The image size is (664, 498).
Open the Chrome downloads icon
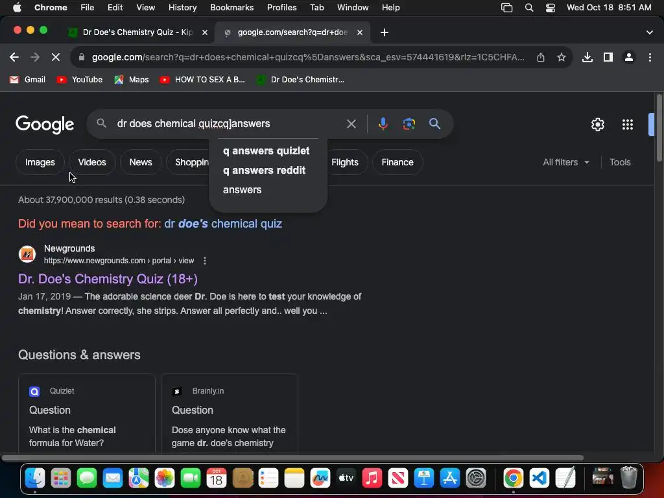tap(587, 57)
